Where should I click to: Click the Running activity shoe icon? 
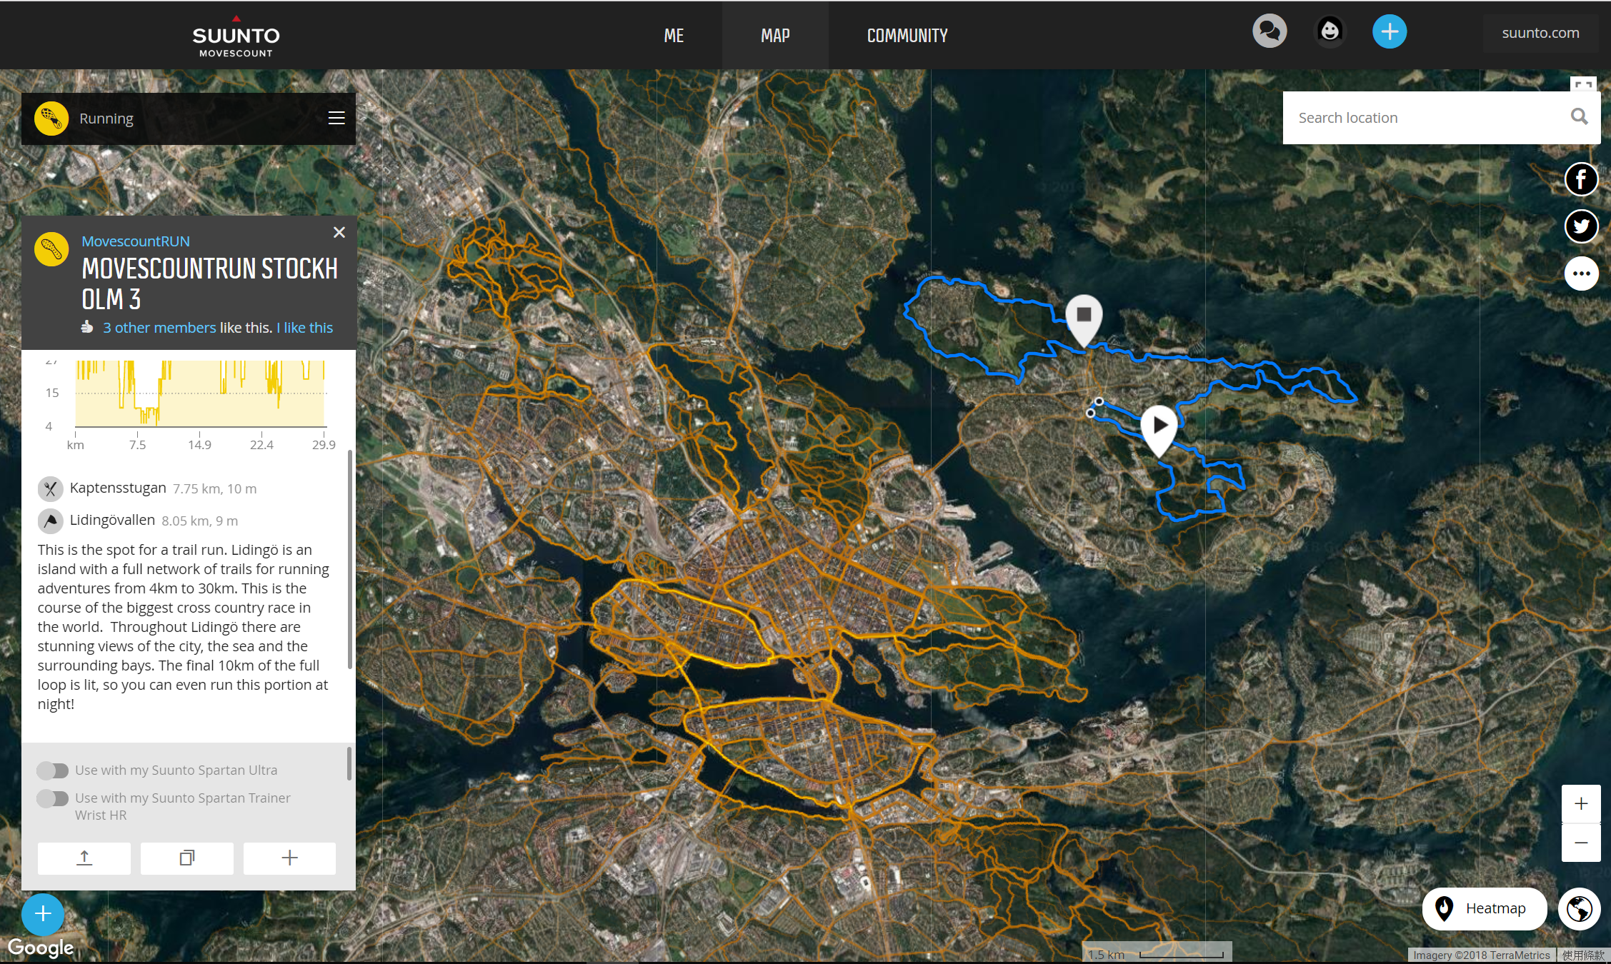click(51, 119)
